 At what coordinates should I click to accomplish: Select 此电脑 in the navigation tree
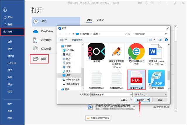point(66,46)
